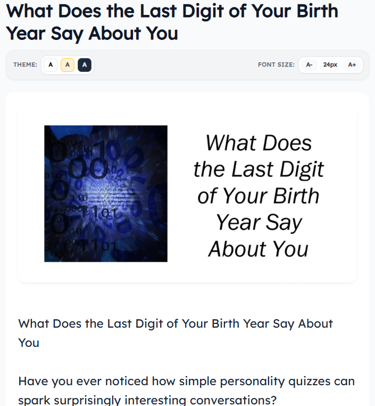Click the word 'Birth' in bold heading

pyautogui.click(x=317, y=11)
